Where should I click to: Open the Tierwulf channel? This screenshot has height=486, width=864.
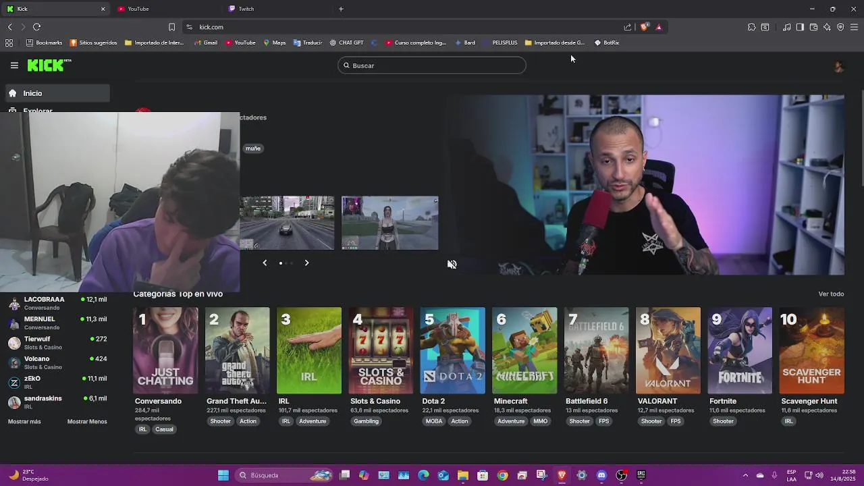[57, 343]
